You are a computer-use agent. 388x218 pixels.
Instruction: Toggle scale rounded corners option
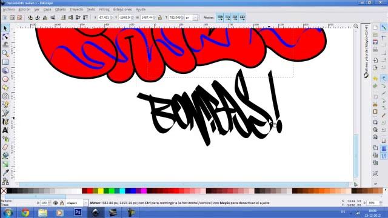point(227,18)
